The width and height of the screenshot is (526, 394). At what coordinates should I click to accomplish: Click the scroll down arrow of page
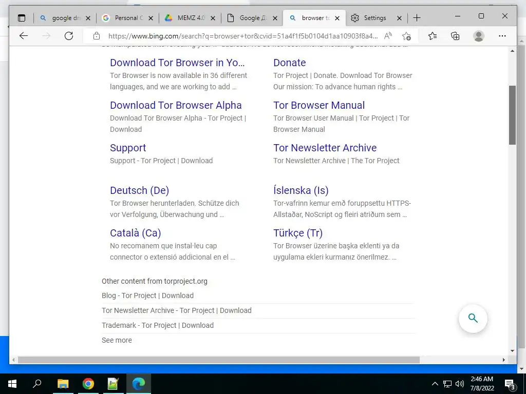512,351
